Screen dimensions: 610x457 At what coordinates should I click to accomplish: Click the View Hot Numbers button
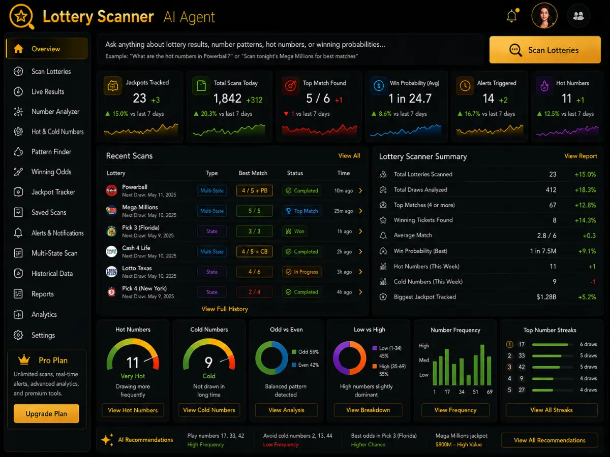(x=133, y=410)
